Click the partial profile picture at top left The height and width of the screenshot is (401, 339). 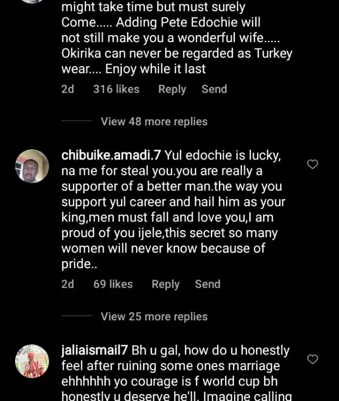coord(32,2)
